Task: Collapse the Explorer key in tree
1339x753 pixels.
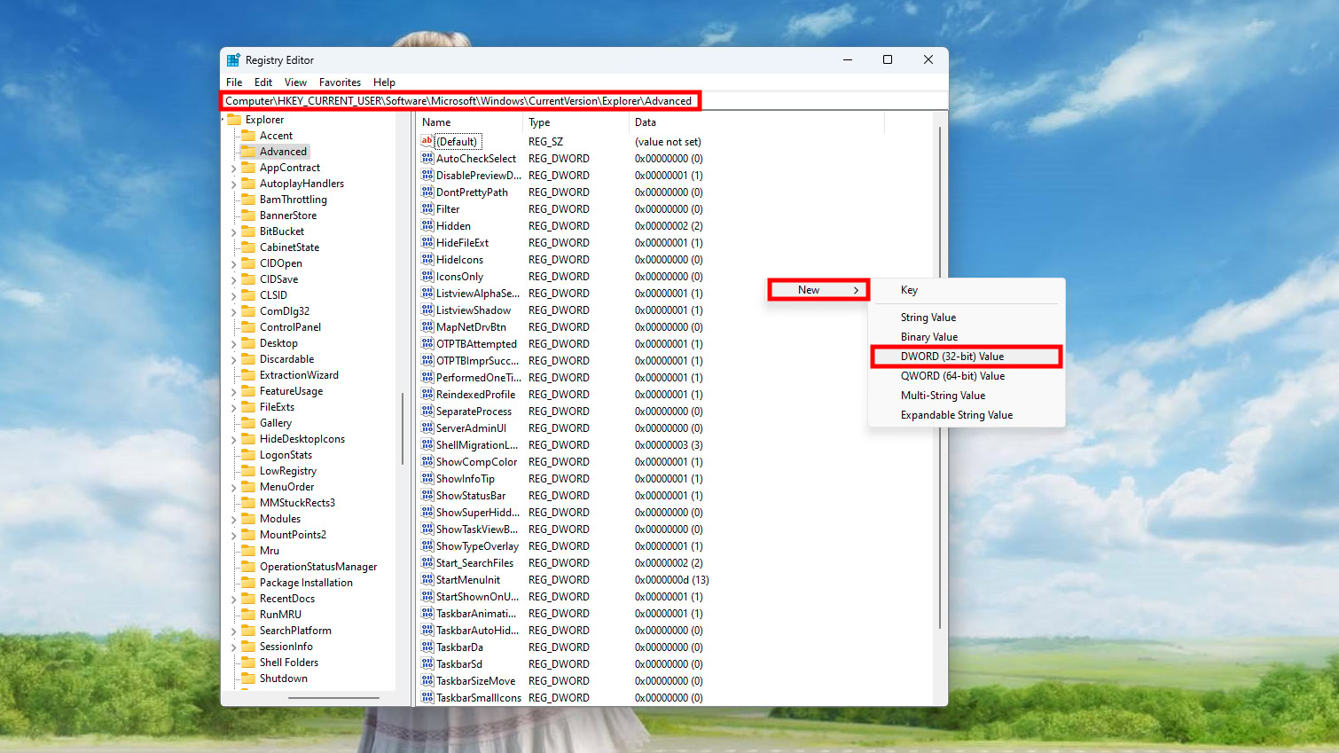Action: [223, 120]
